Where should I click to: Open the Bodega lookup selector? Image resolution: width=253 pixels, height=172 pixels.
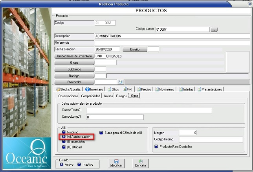click(x=74, y=76)
